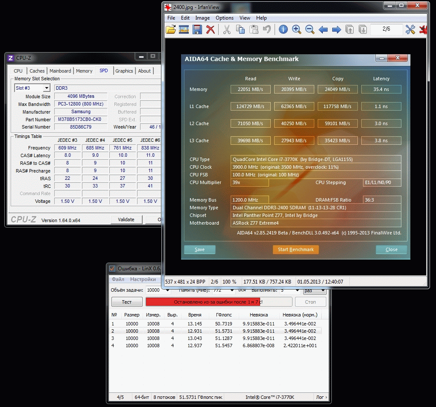Open the File menu in IrfanView

(x=171, y=18)
